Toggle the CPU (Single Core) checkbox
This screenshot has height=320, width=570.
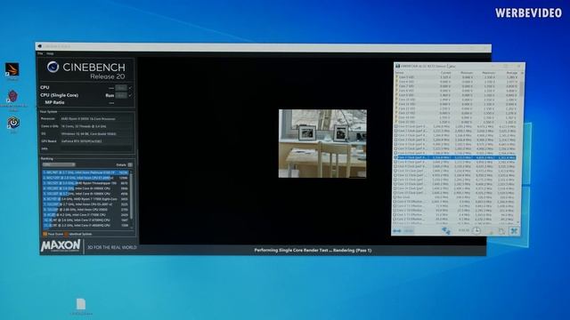[x=130, y=95]
